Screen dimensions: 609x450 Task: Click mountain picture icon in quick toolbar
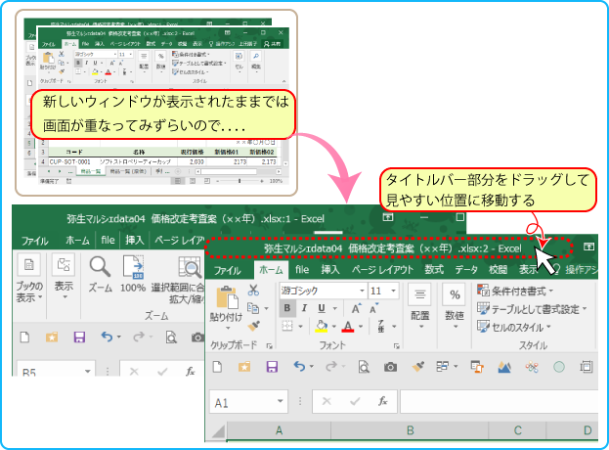tap(504, 367)
